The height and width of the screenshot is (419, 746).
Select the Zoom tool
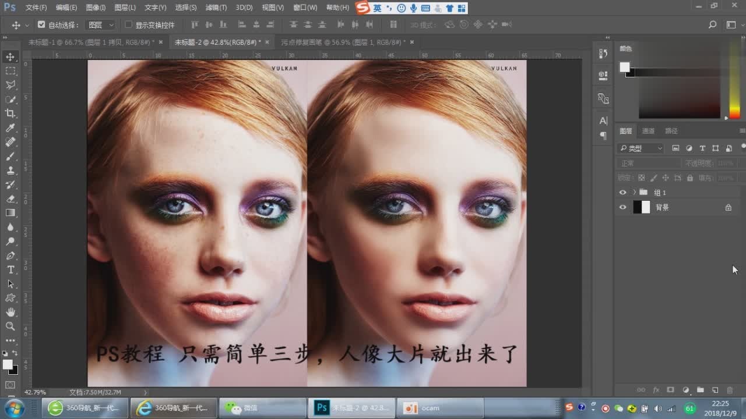10,326
